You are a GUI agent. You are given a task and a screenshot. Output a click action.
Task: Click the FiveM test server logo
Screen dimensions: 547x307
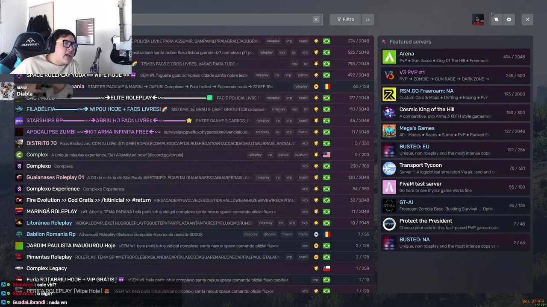pyautogui.click(x=389, y=187)
